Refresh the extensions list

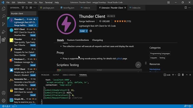click(x=27, y=7)
